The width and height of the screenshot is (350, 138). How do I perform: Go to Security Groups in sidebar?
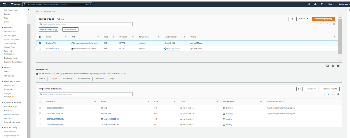[11, 106]
